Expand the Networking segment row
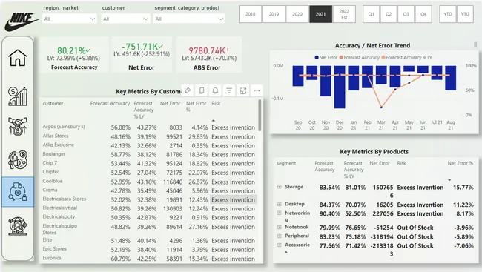The image size is (482, 272). pyautogui.click(x=279, y=213)
